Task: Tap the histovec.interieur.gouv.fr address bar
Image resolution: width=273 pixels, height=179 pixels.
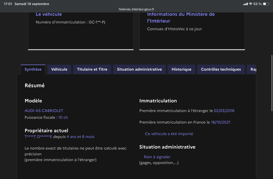Action: coord(136,9)
